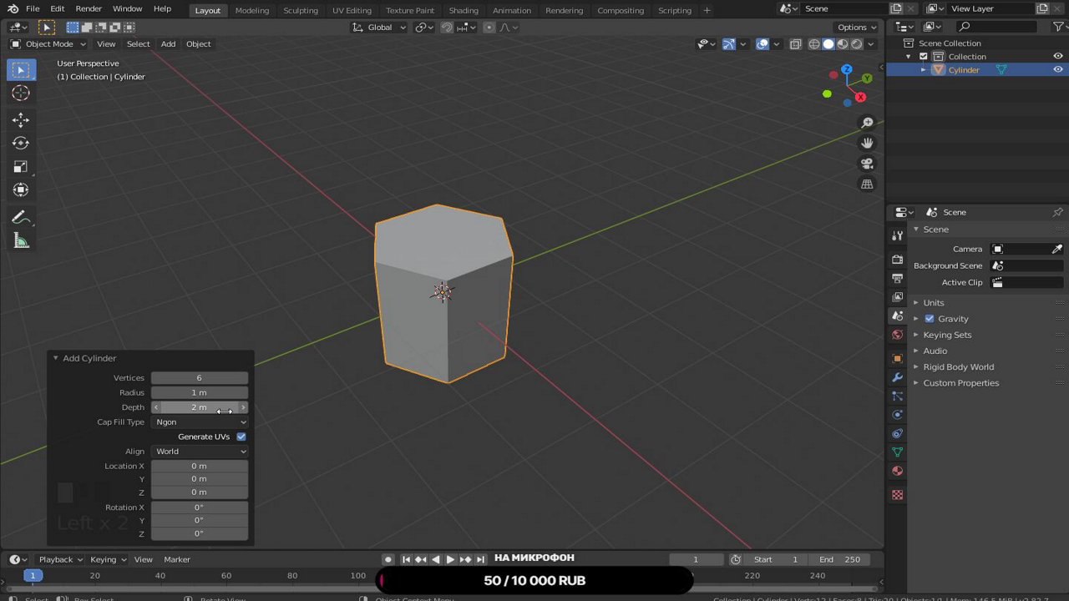Screen dimensions: 1069x601
Task: Collapse the Add Cylinder operator panel
Action: point(56,358)
